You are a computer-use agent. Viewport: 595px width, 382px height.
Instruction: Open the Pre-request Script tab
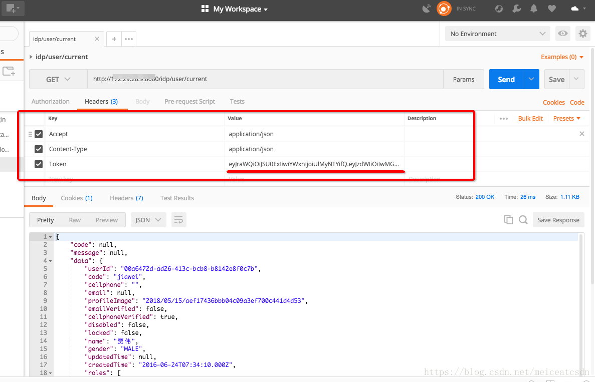pos(190,102)
